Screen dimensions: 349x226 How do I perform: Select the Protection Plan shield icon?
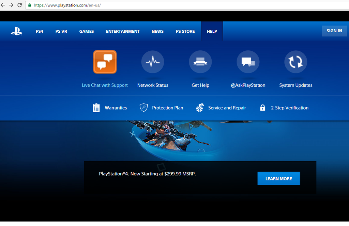(144, 108)
